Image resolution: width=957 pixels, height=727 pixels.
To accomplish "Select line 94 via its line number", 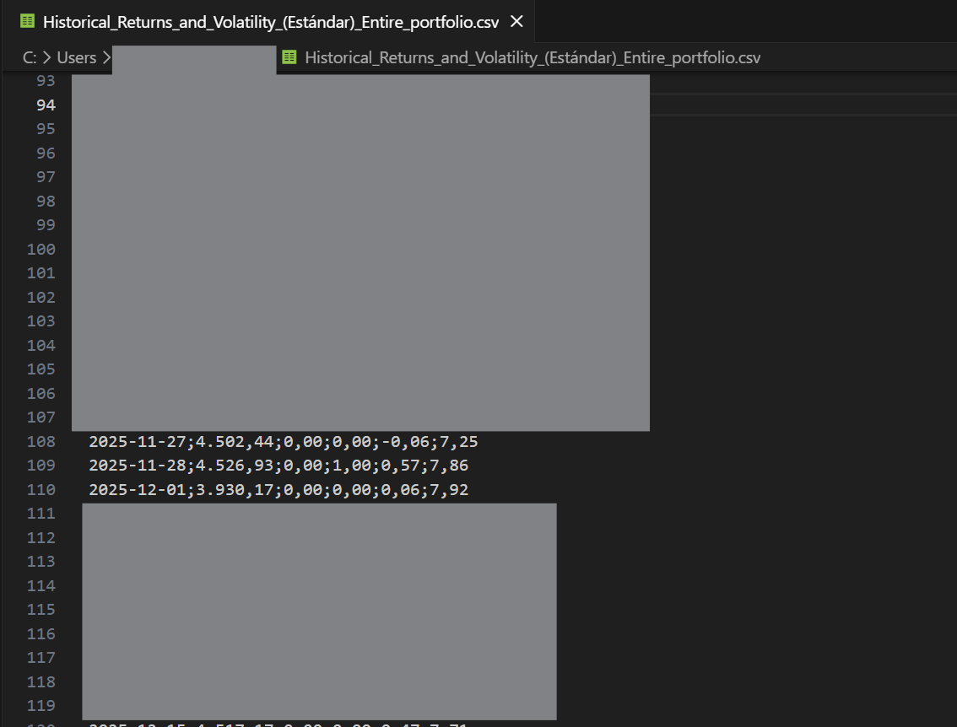I will tap(46, 105).
